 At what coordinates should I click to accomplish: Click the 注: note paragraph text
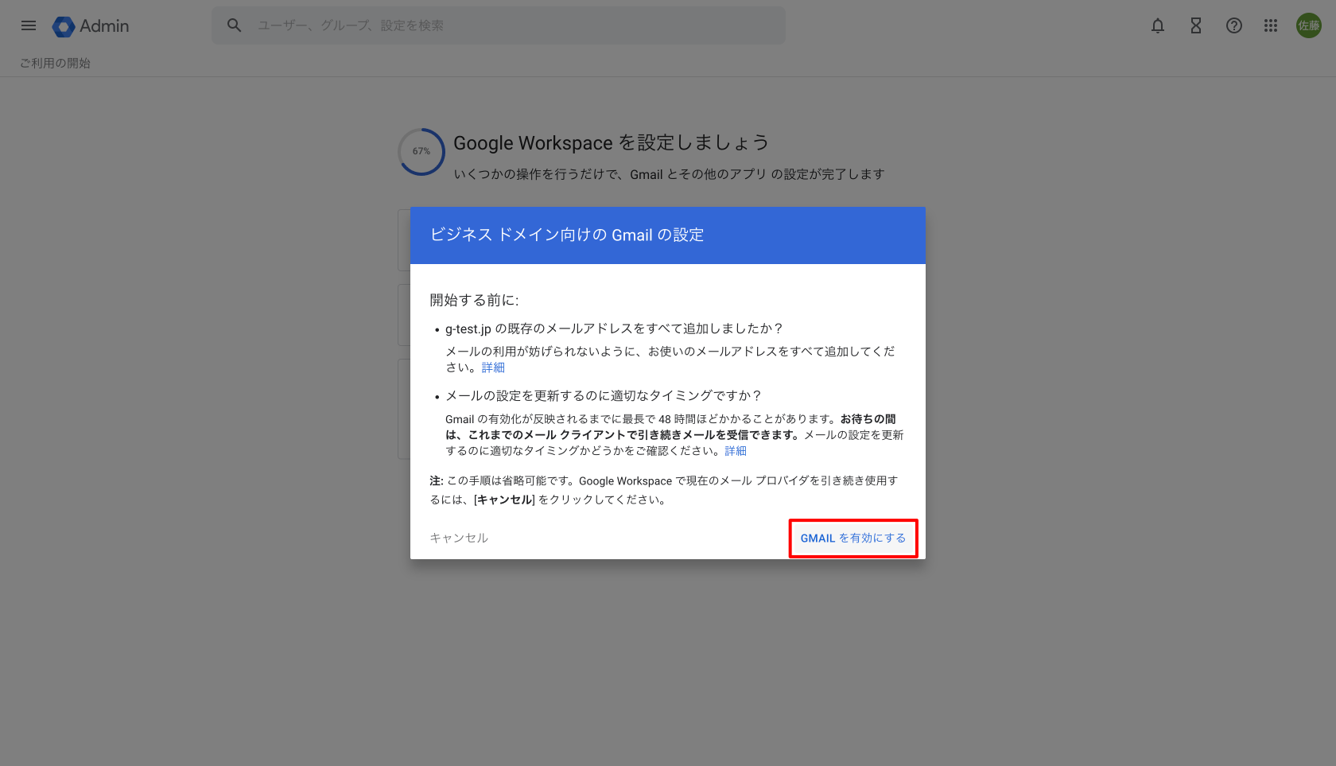[664, 490]
